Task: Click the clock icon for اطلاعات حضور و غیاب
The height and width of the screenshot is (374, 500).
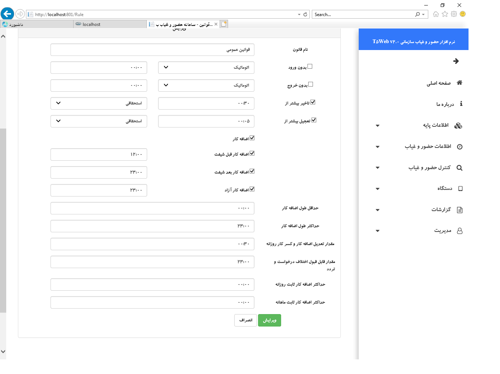Action: coord(460,147)
